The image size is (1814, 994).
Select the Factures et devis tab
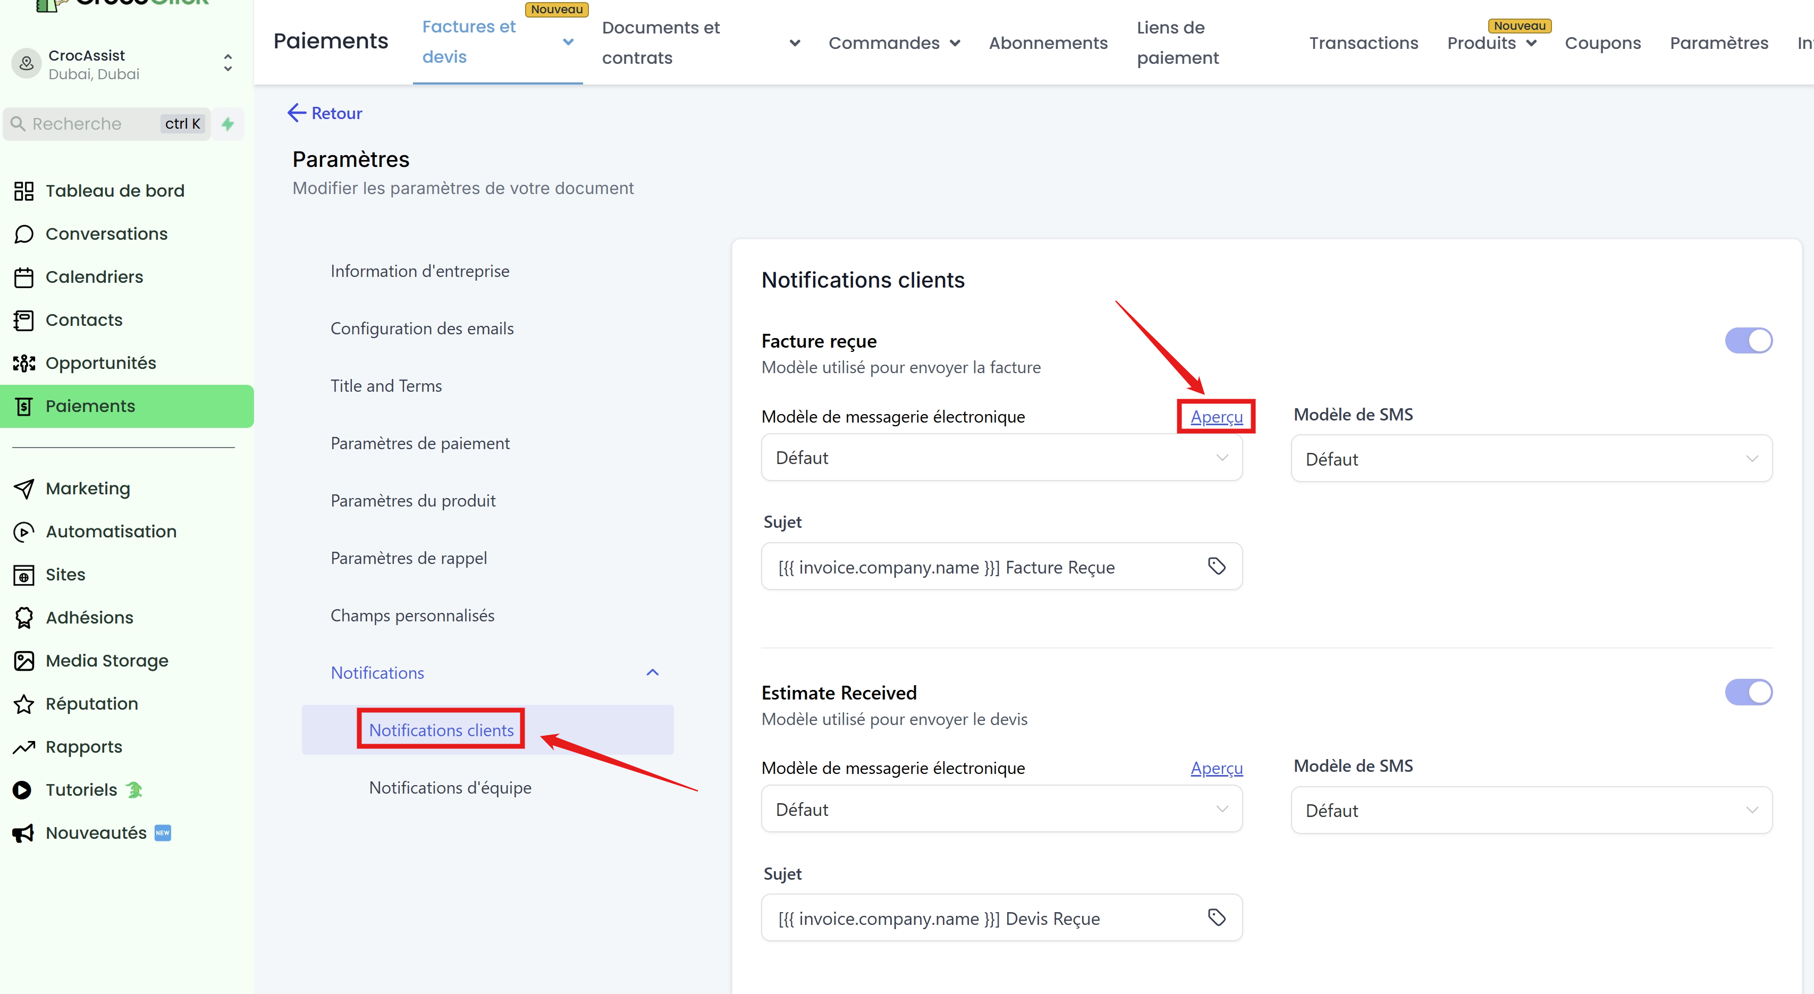tap(469, 41)
